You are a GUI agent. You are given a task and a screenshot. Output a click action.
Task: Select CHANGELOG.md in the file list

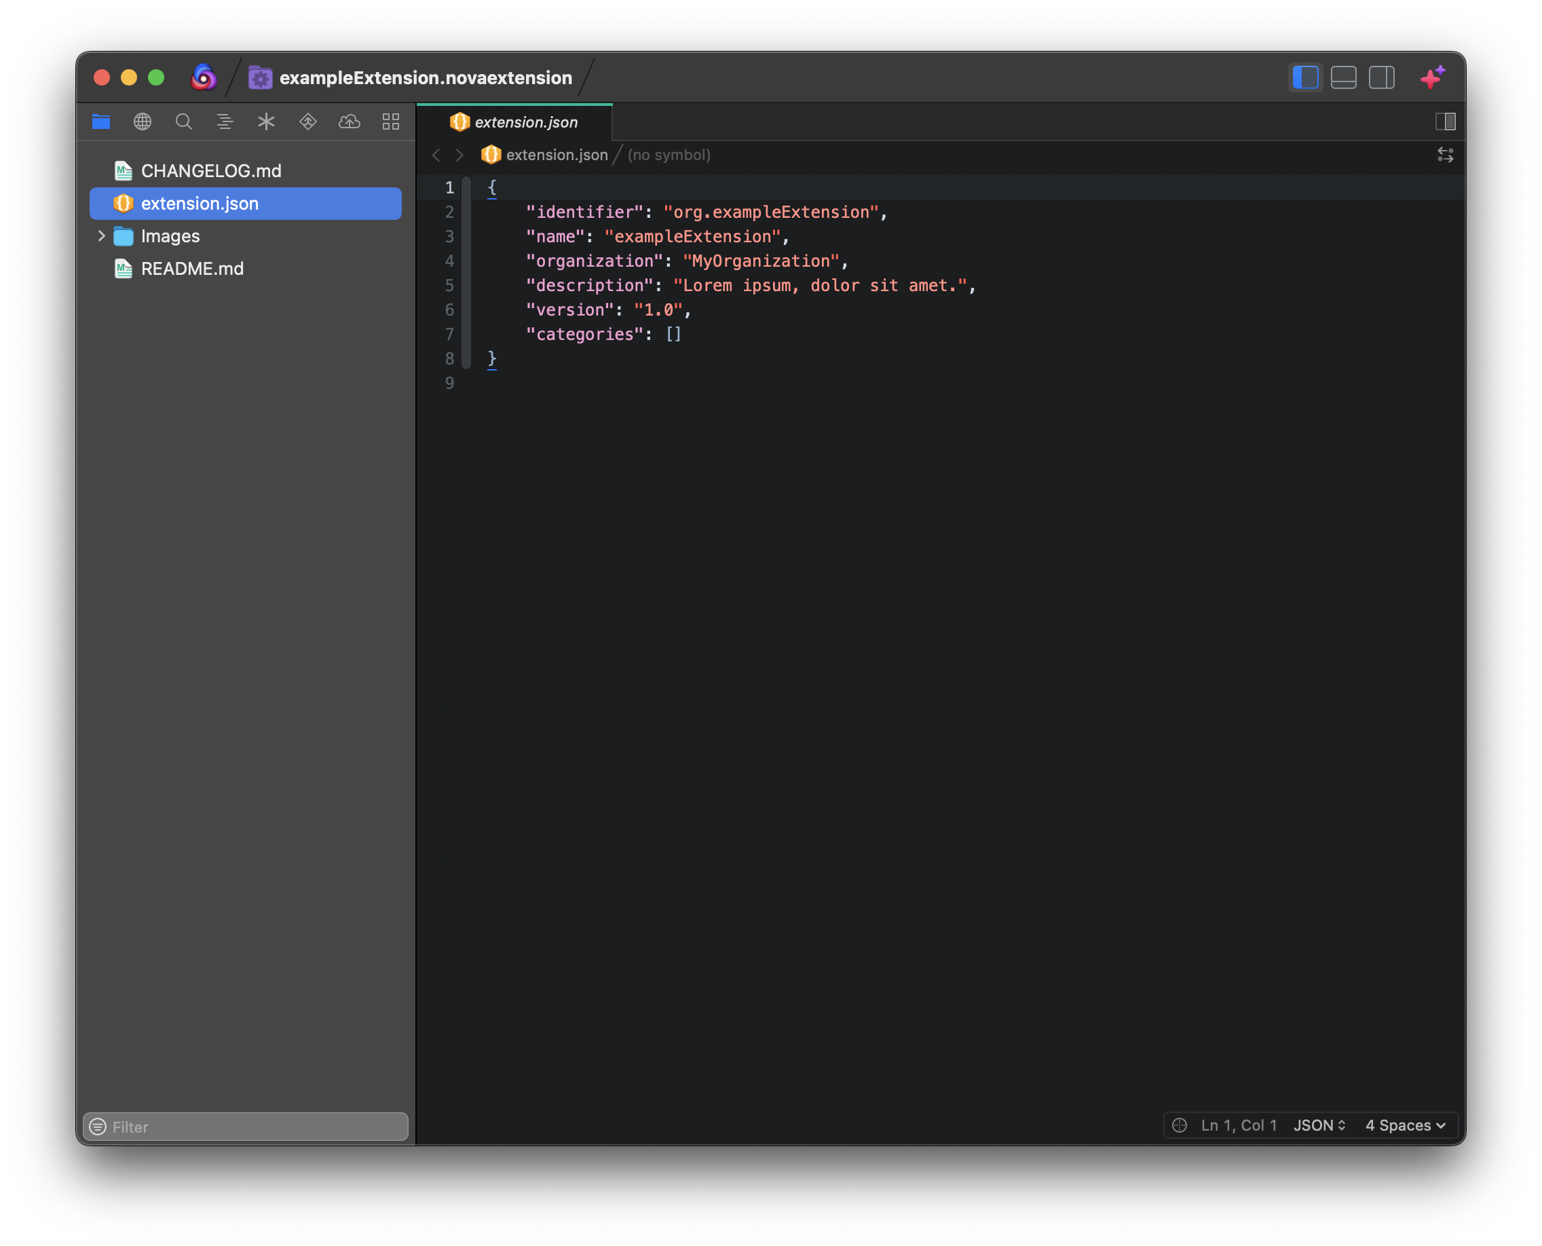[246, 171]
